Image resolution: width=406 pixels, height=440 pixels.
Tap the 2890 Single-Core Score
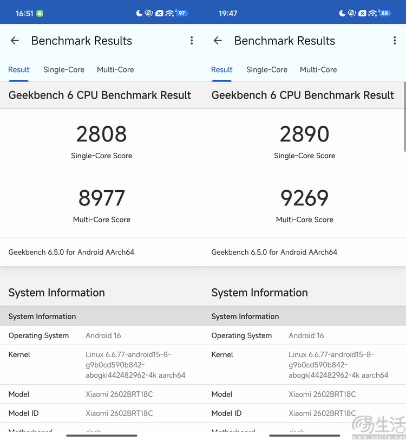coord(304,134)
